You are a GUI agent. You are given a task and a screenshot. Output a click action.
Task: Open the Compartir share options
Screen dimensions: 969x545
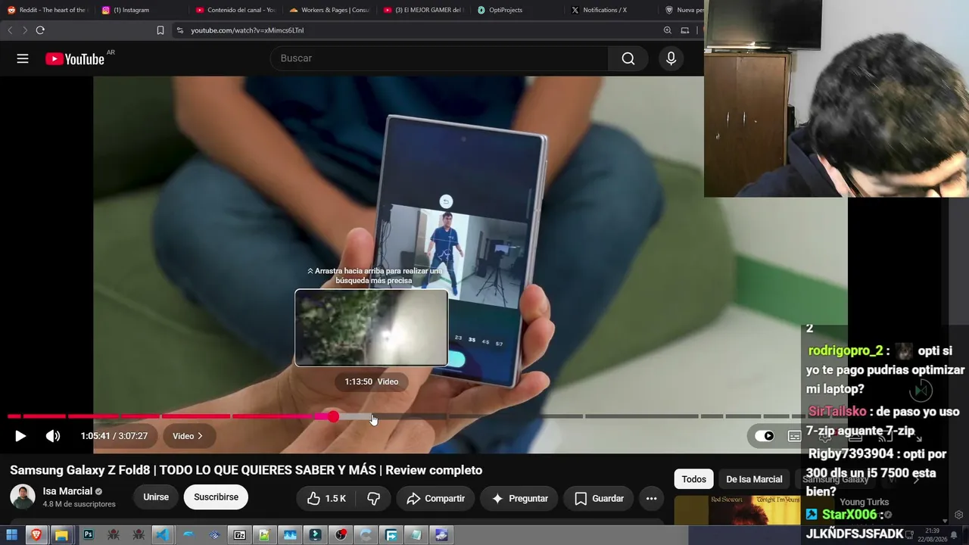pos(435,498)
